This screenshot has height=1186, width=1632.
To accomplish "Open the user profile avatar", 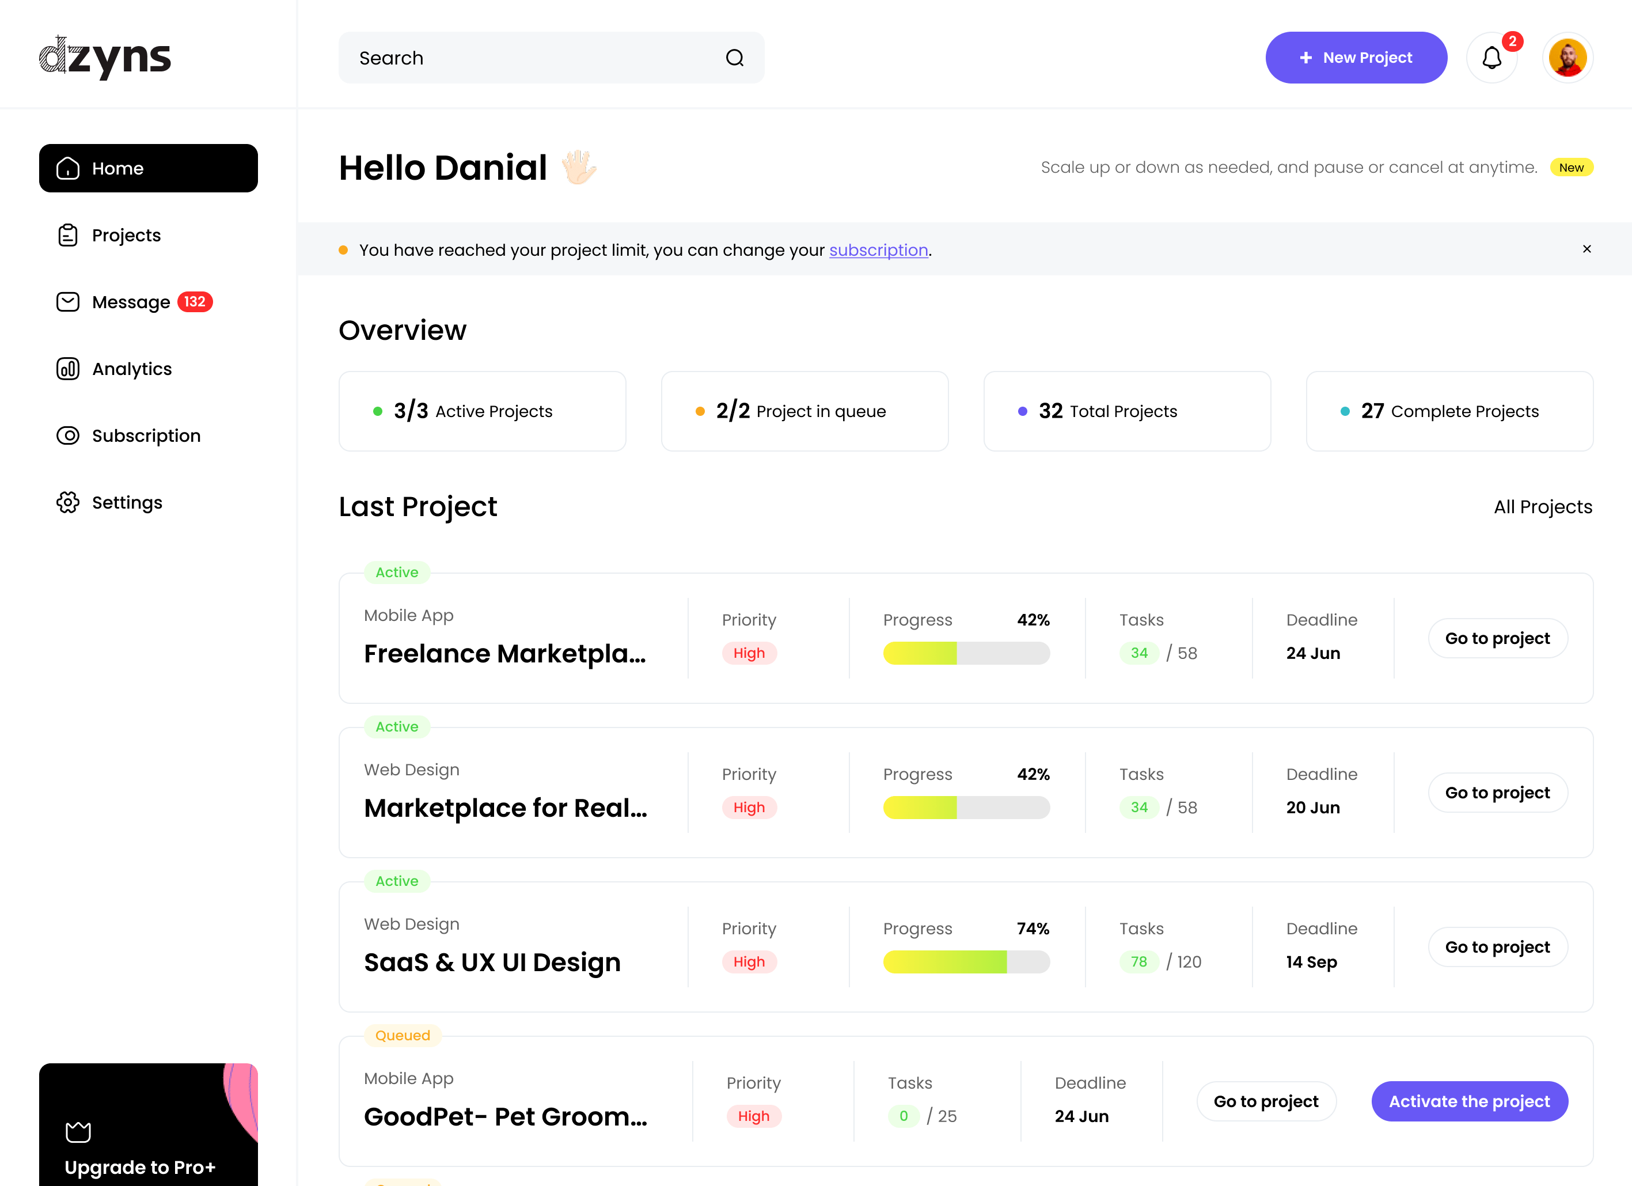I will click(1568, 58).
